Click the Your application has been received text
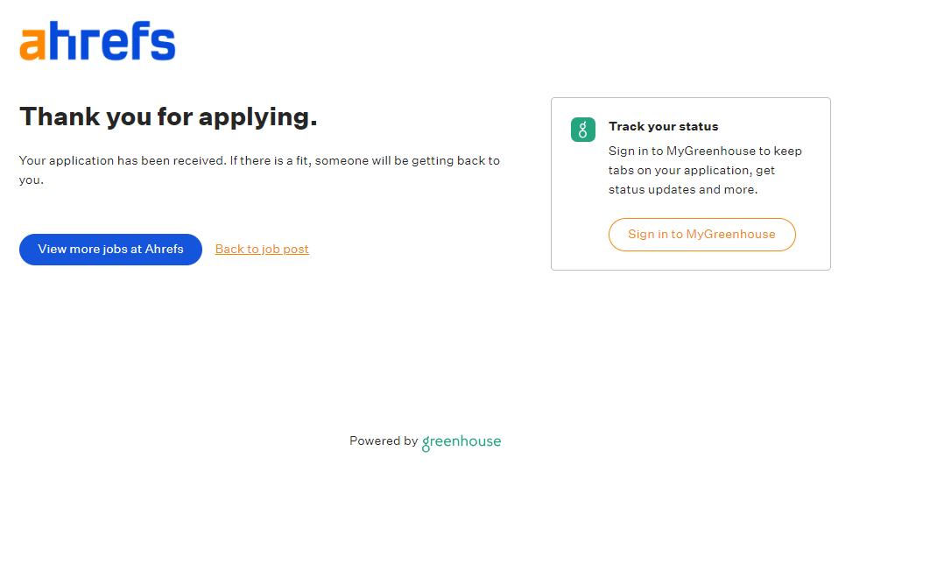 coord(123,160)
